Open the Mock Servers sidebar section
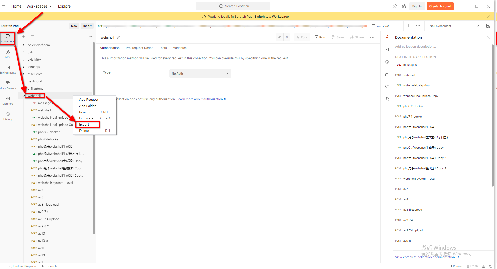497x269 pixels. 8,85
